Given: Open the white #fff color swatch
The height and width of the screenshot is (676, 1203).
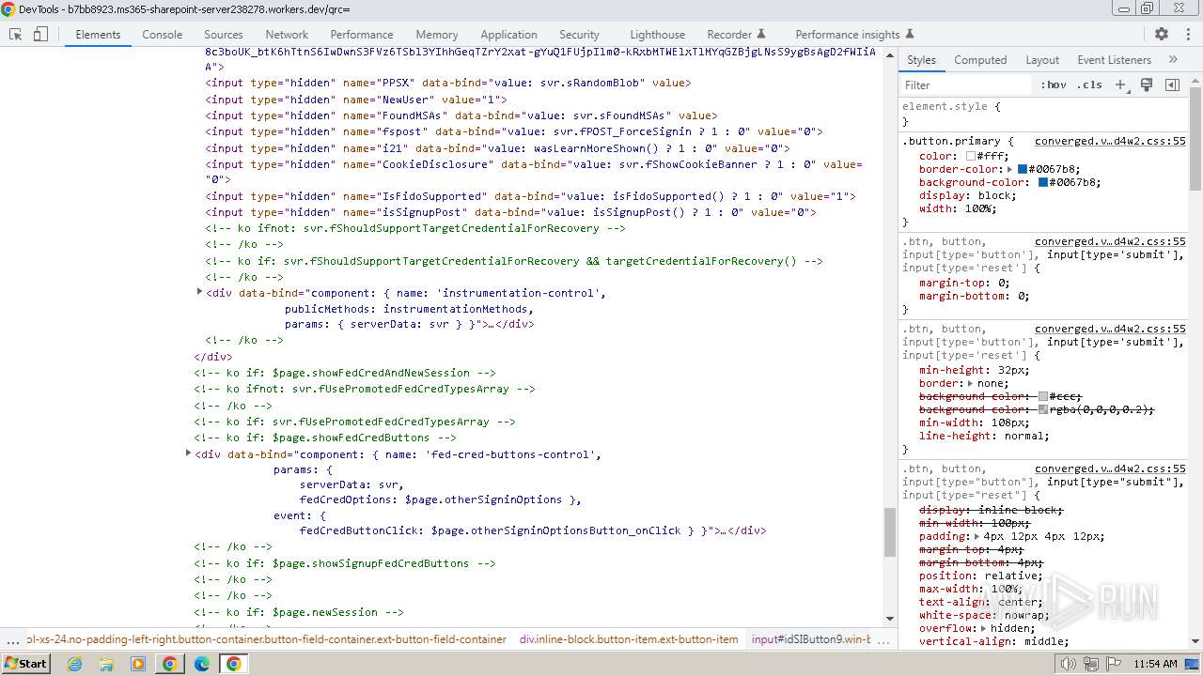Looking at the screenshot, I should tap(971, 156).
